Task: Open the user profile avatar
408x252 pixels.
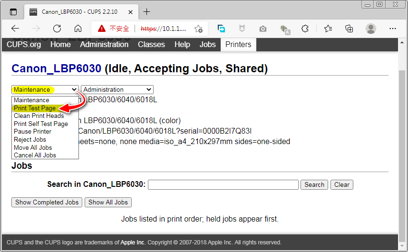Action: tap(371, 29)
